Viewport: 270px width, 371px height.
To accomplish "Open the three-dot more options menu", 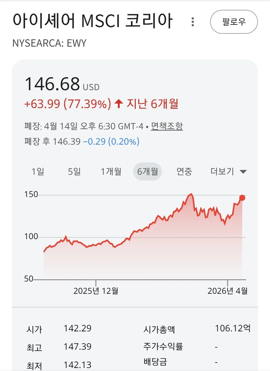I will point(192,22).
